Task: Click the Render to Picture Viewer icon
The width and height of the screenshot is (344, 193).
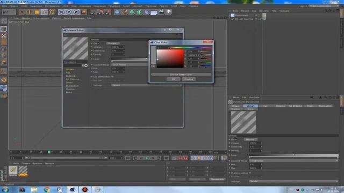Action: click(101, 12)
